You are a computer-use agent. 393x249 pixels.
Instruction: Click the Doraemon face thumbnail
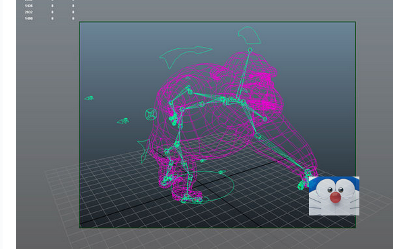(334, 196)
